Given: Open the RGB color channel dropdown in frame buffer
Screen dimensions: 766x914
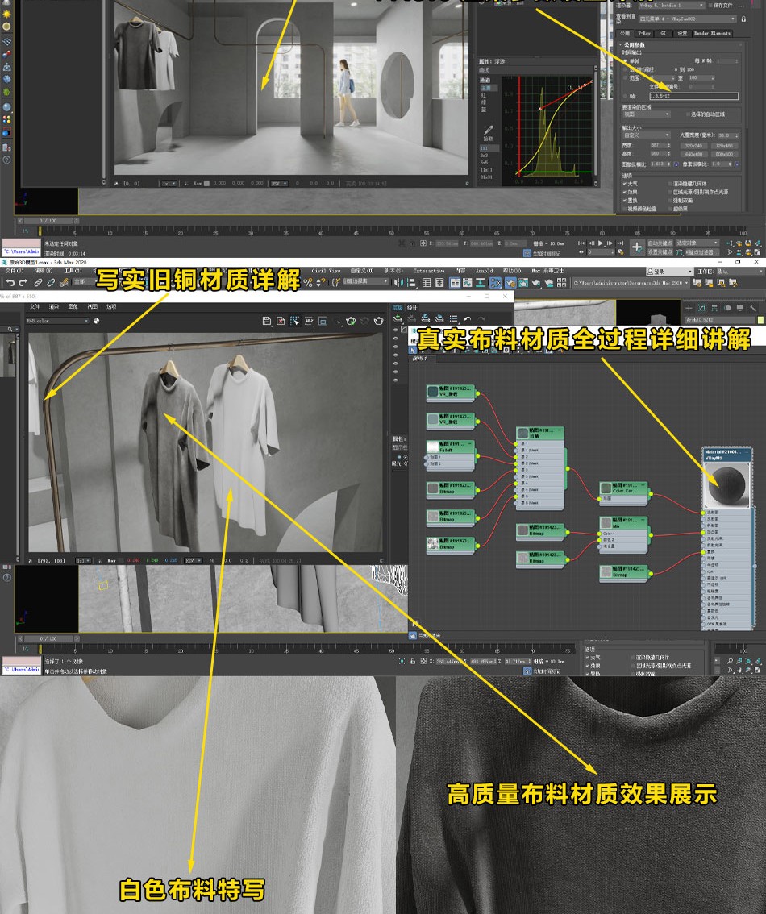Looking at the screenshot, I should (x=57, y=321).
